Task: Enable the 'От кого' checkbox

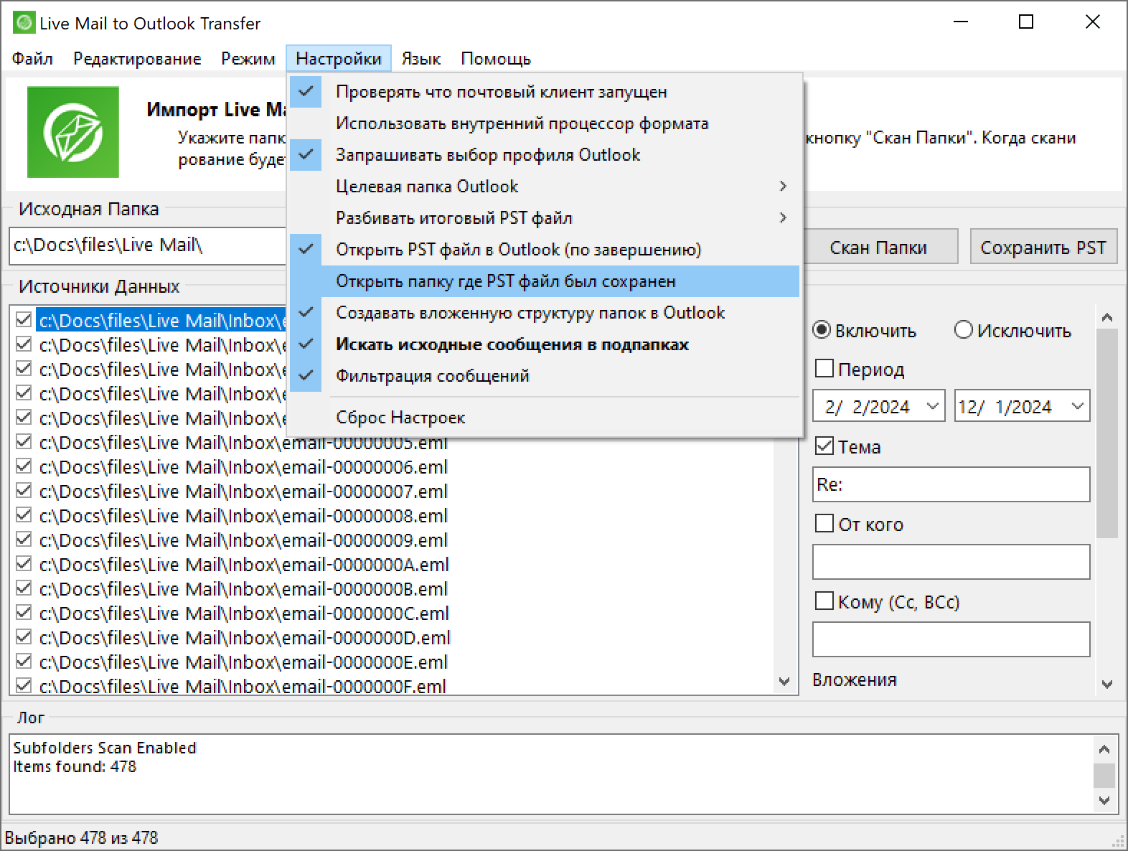Action: click(824, 524)
